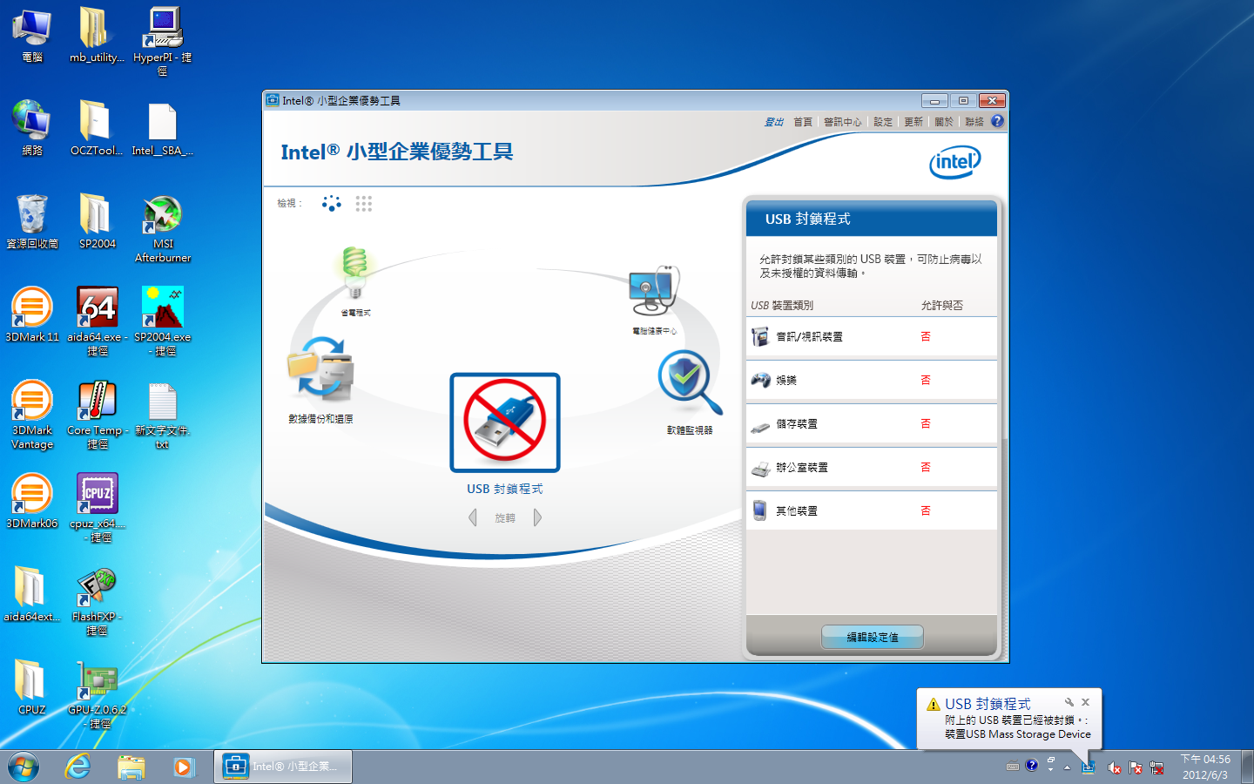Select the 新文字文件.txt desktop file
This screenshot has height=784, width=1254.
coord(163,415)
